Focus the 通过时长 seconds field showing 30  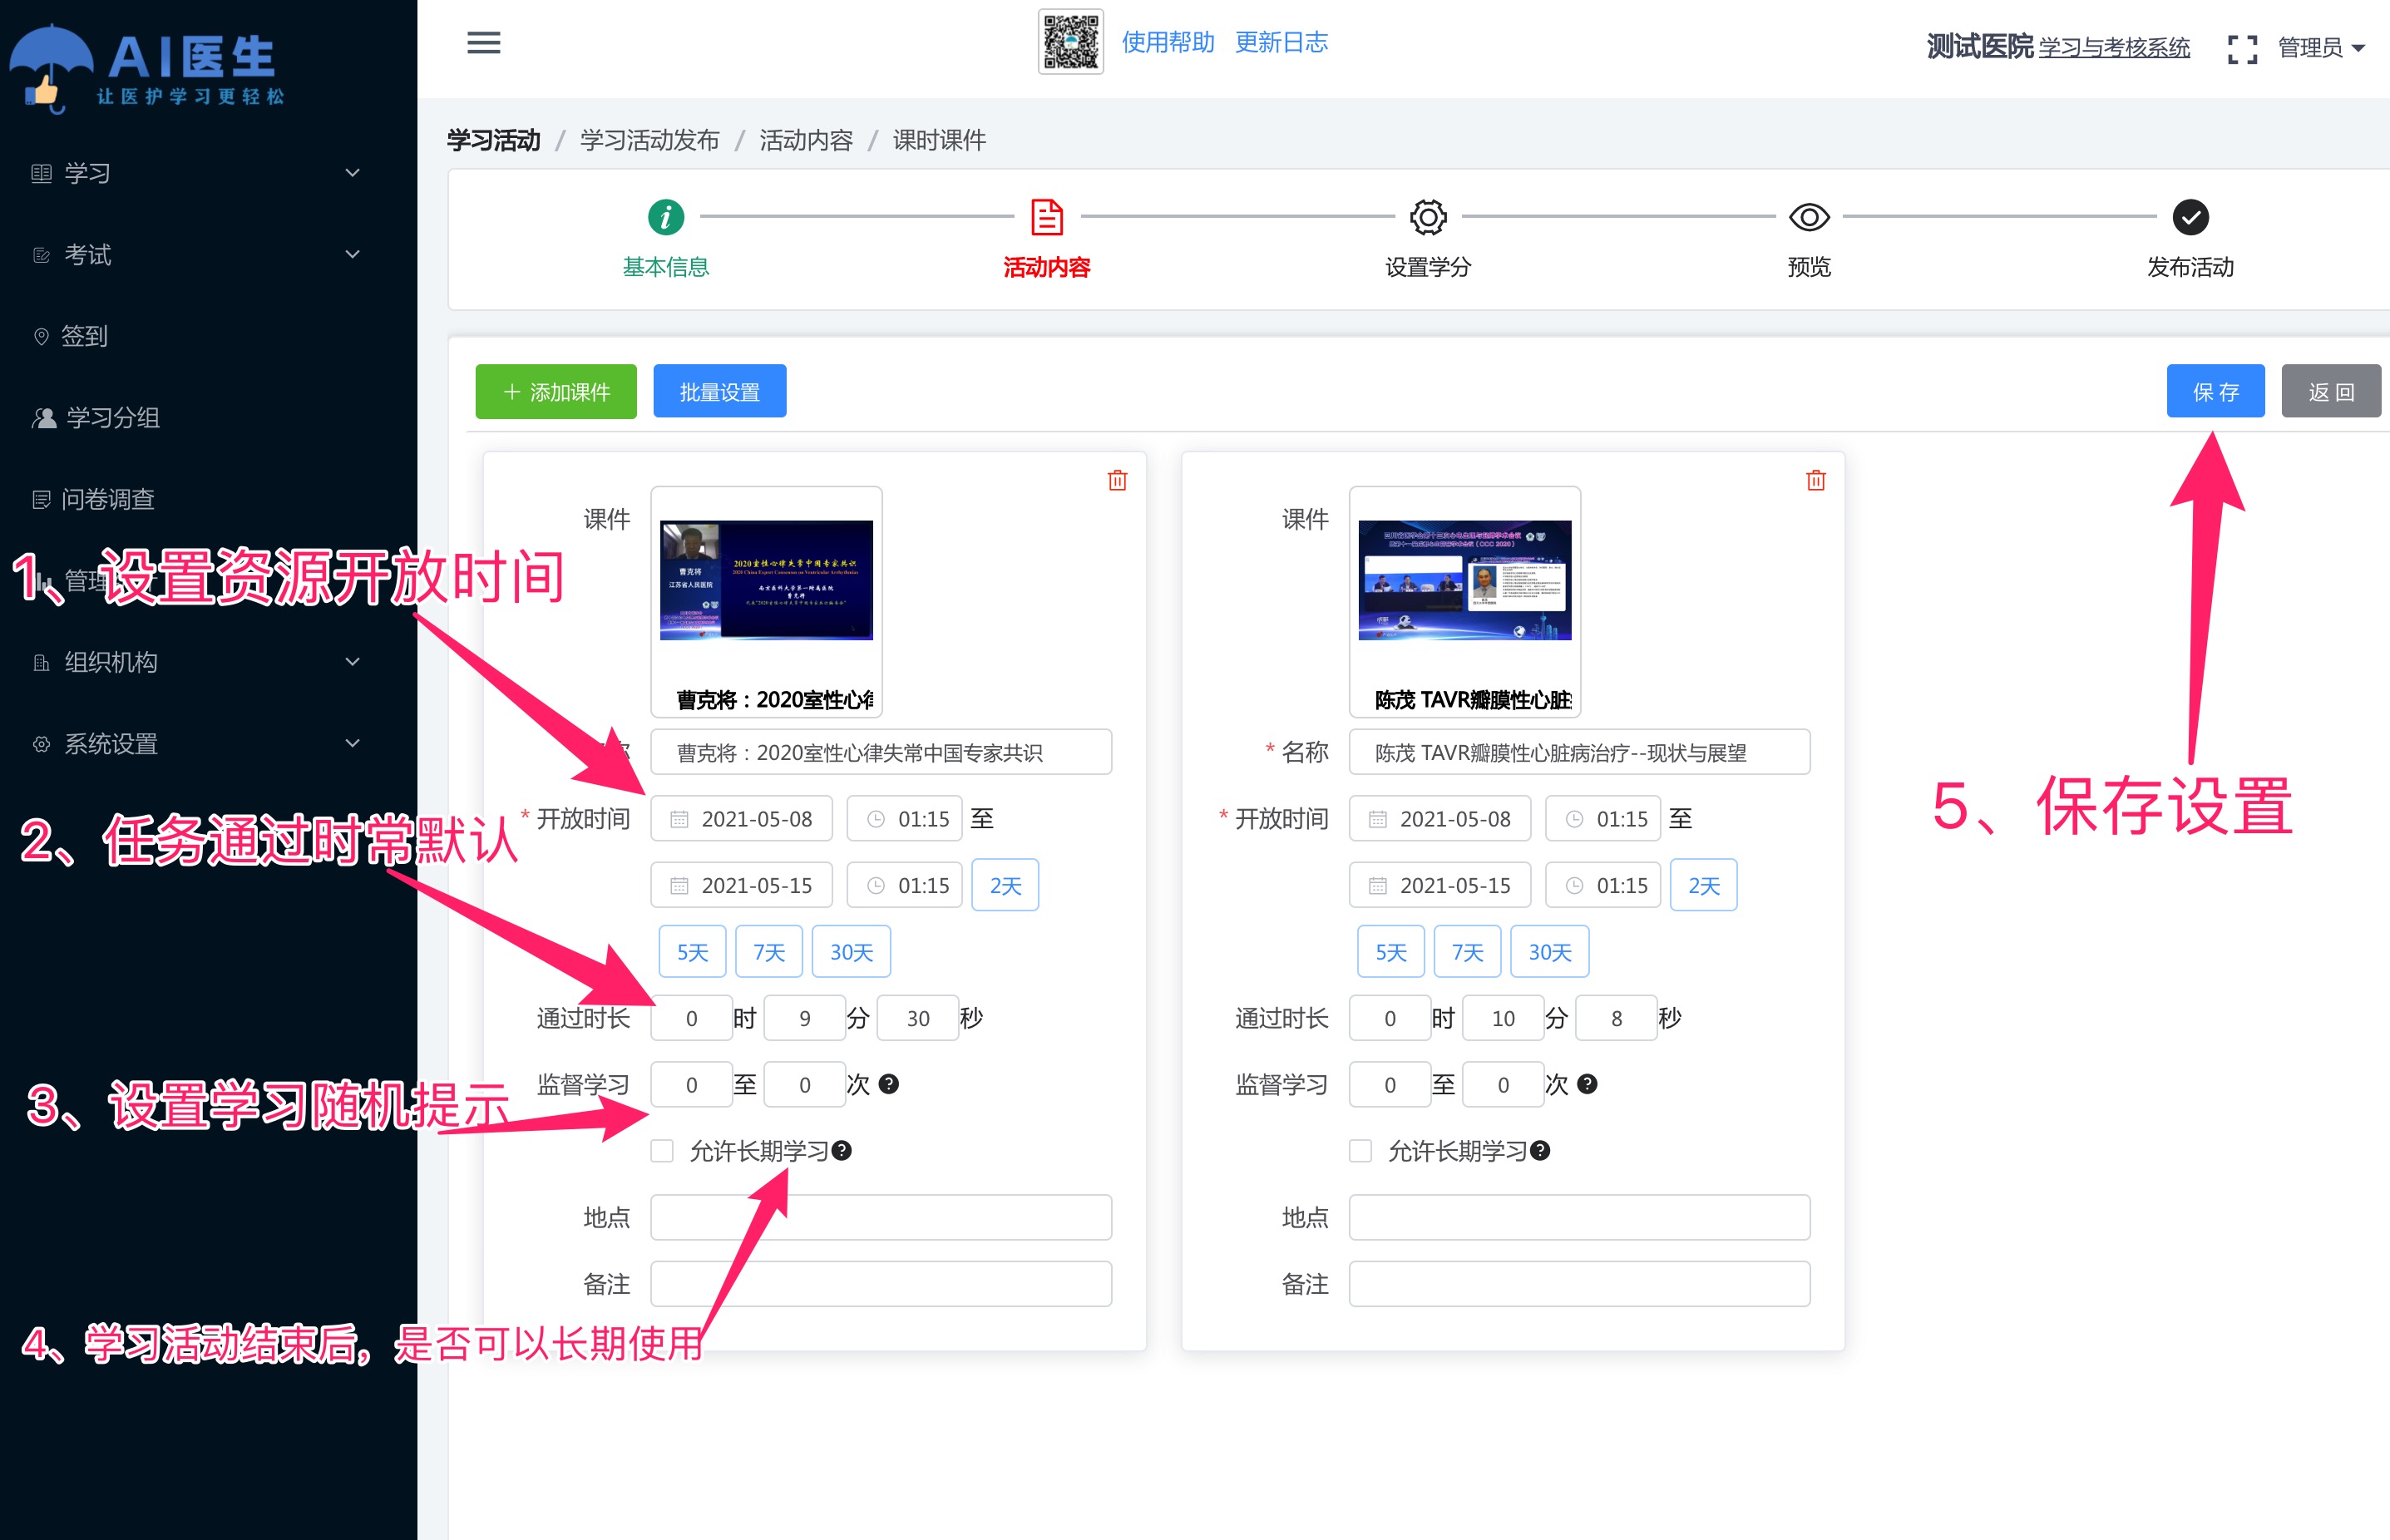click(918, 1018)
